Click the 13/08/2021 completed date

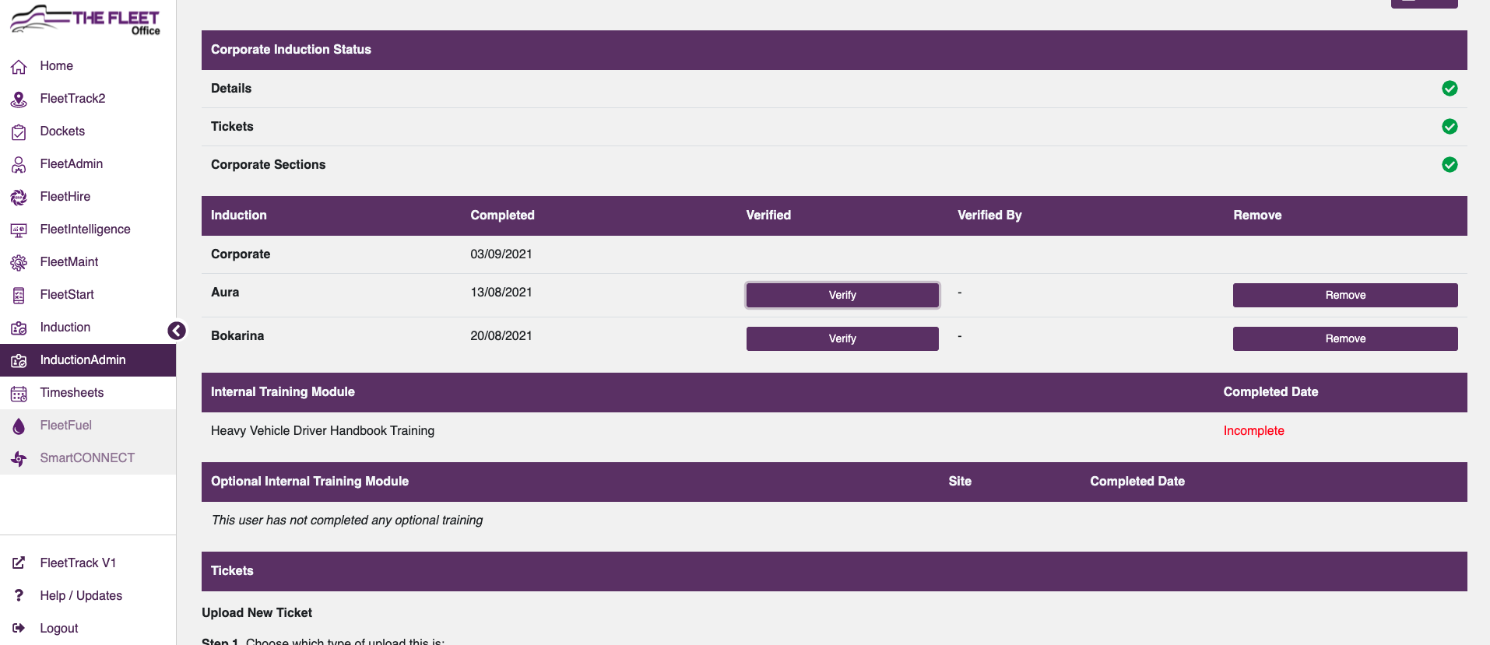coord(501,293)
